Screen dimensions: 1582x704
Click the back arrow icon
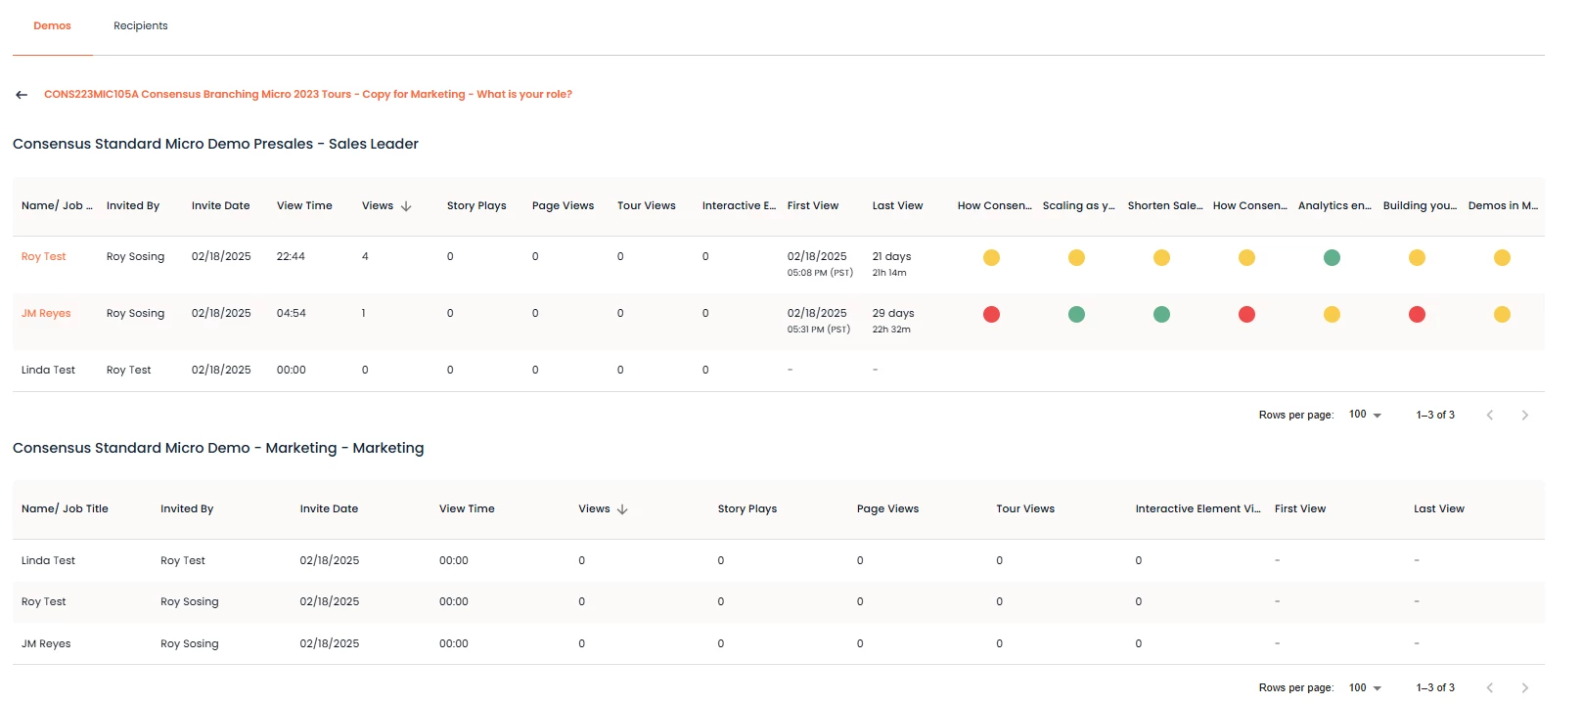[22, 95]
